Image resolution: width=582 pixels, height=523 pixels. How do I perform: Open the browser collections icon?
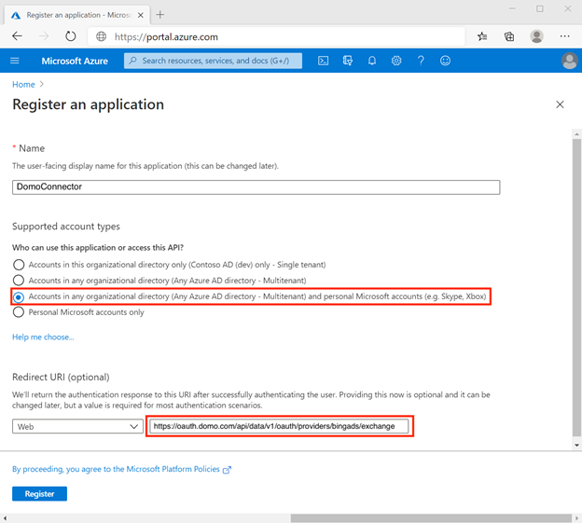pos(509,36)
